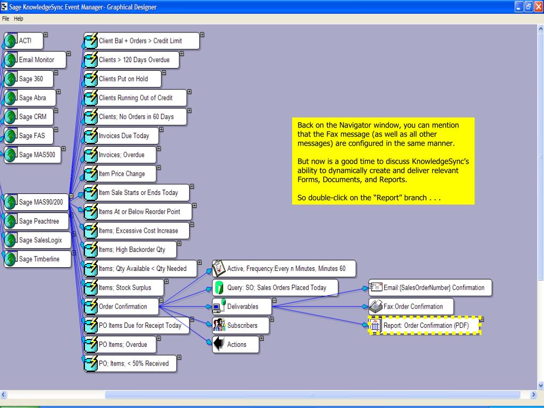Click event icon for Order Confirmation
The image size is (544, 408).
pos(91,307)
